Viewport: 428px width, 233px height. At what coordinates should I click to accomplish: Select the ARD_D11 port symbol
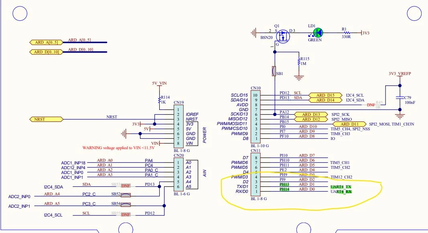tap(349, 124)
